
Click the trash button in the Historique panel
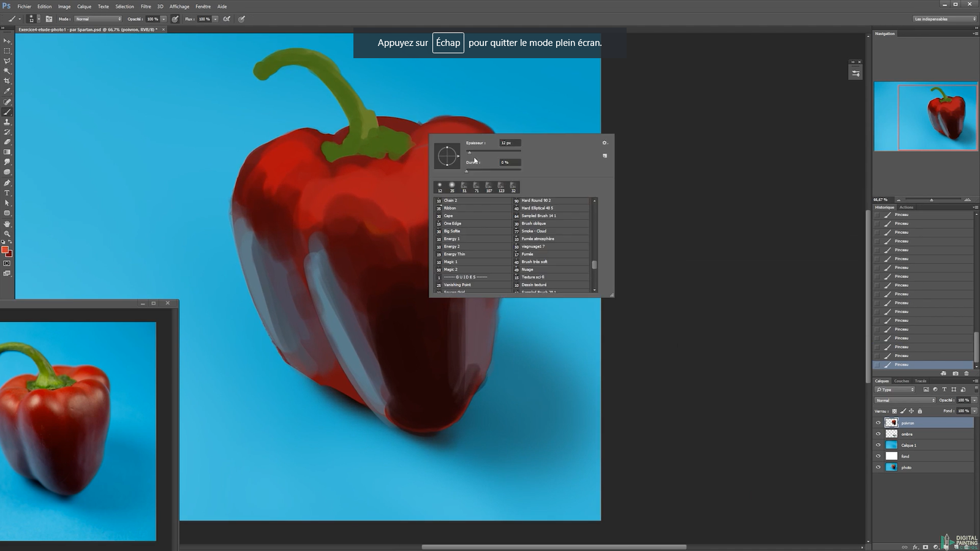967,373
